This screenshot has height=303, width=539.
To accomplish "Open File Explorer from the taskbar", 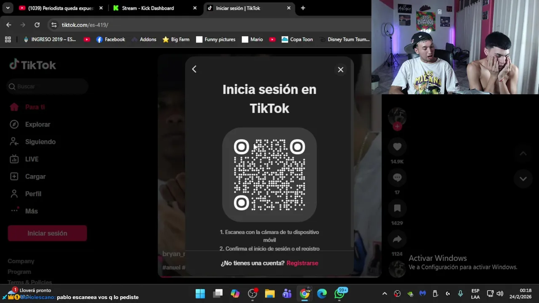I will [x=270, y=293].
